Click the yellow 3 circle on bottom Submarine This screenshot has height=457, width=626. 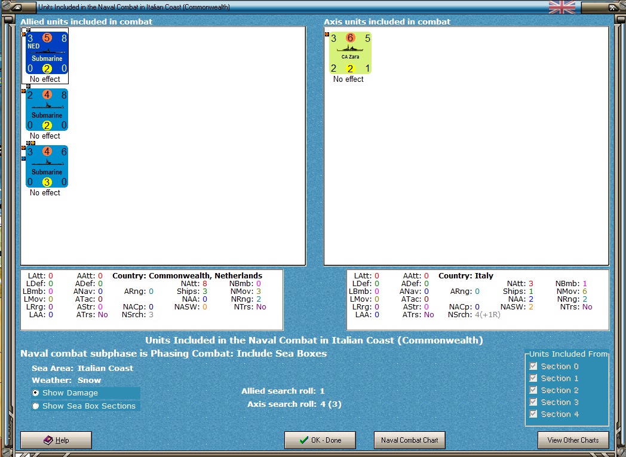coord(47,182)
